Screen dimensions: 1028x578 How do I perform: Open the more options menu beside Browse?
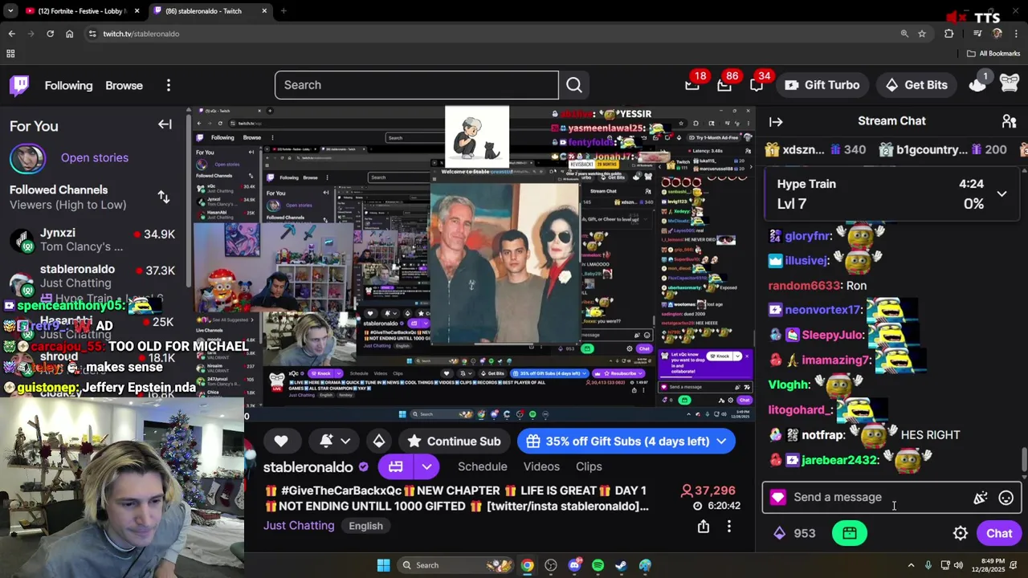pos(168,85)
